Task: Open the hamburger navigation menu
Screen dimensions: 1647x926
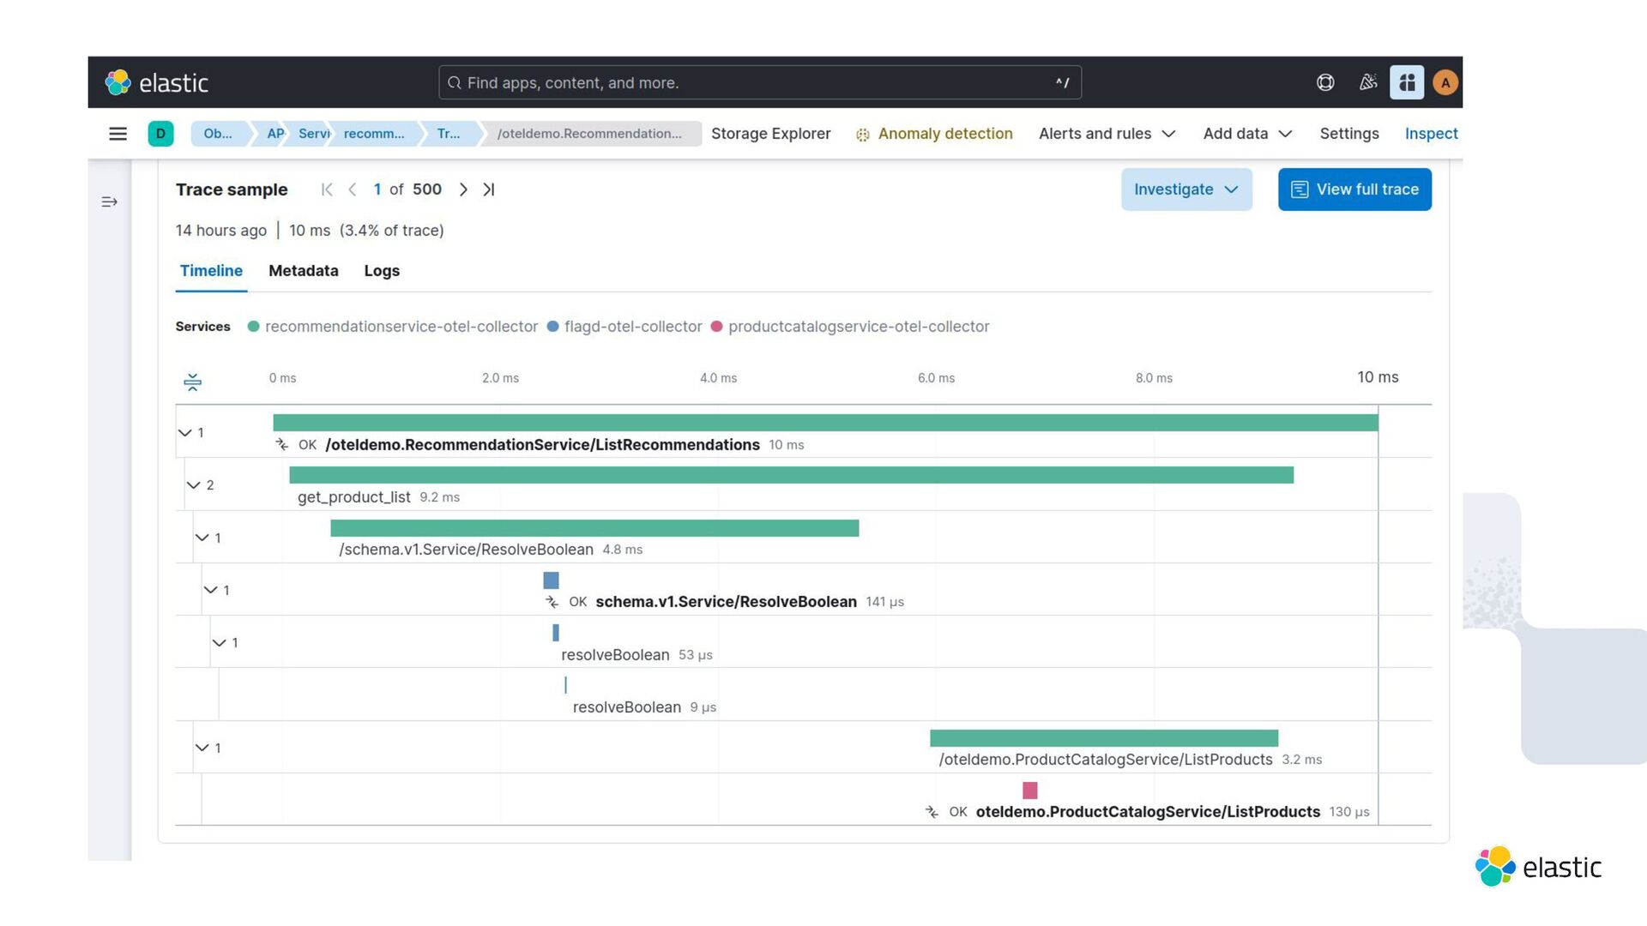Action: [118, 134]
